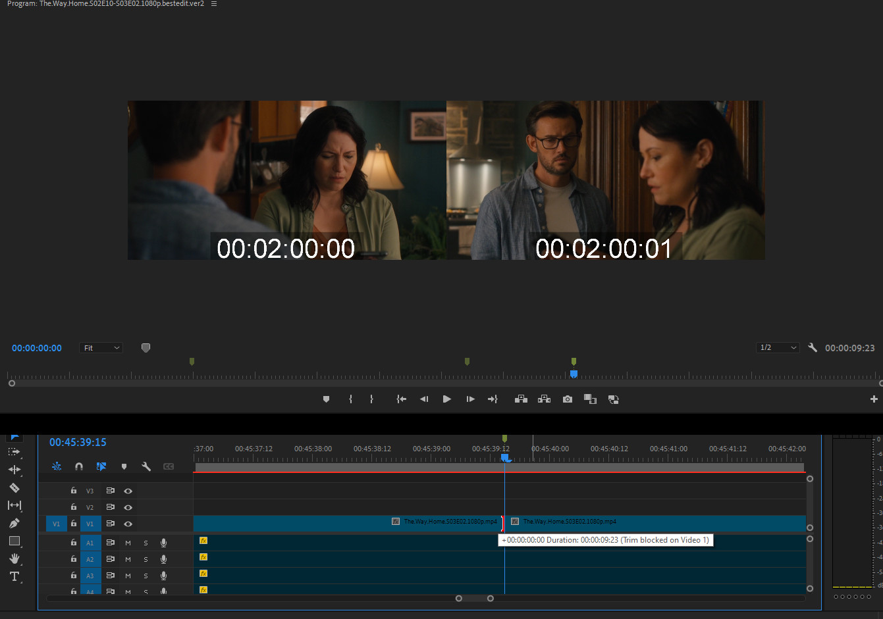Click Add Marker in the Program monitor transport

[x=326, y=399]
